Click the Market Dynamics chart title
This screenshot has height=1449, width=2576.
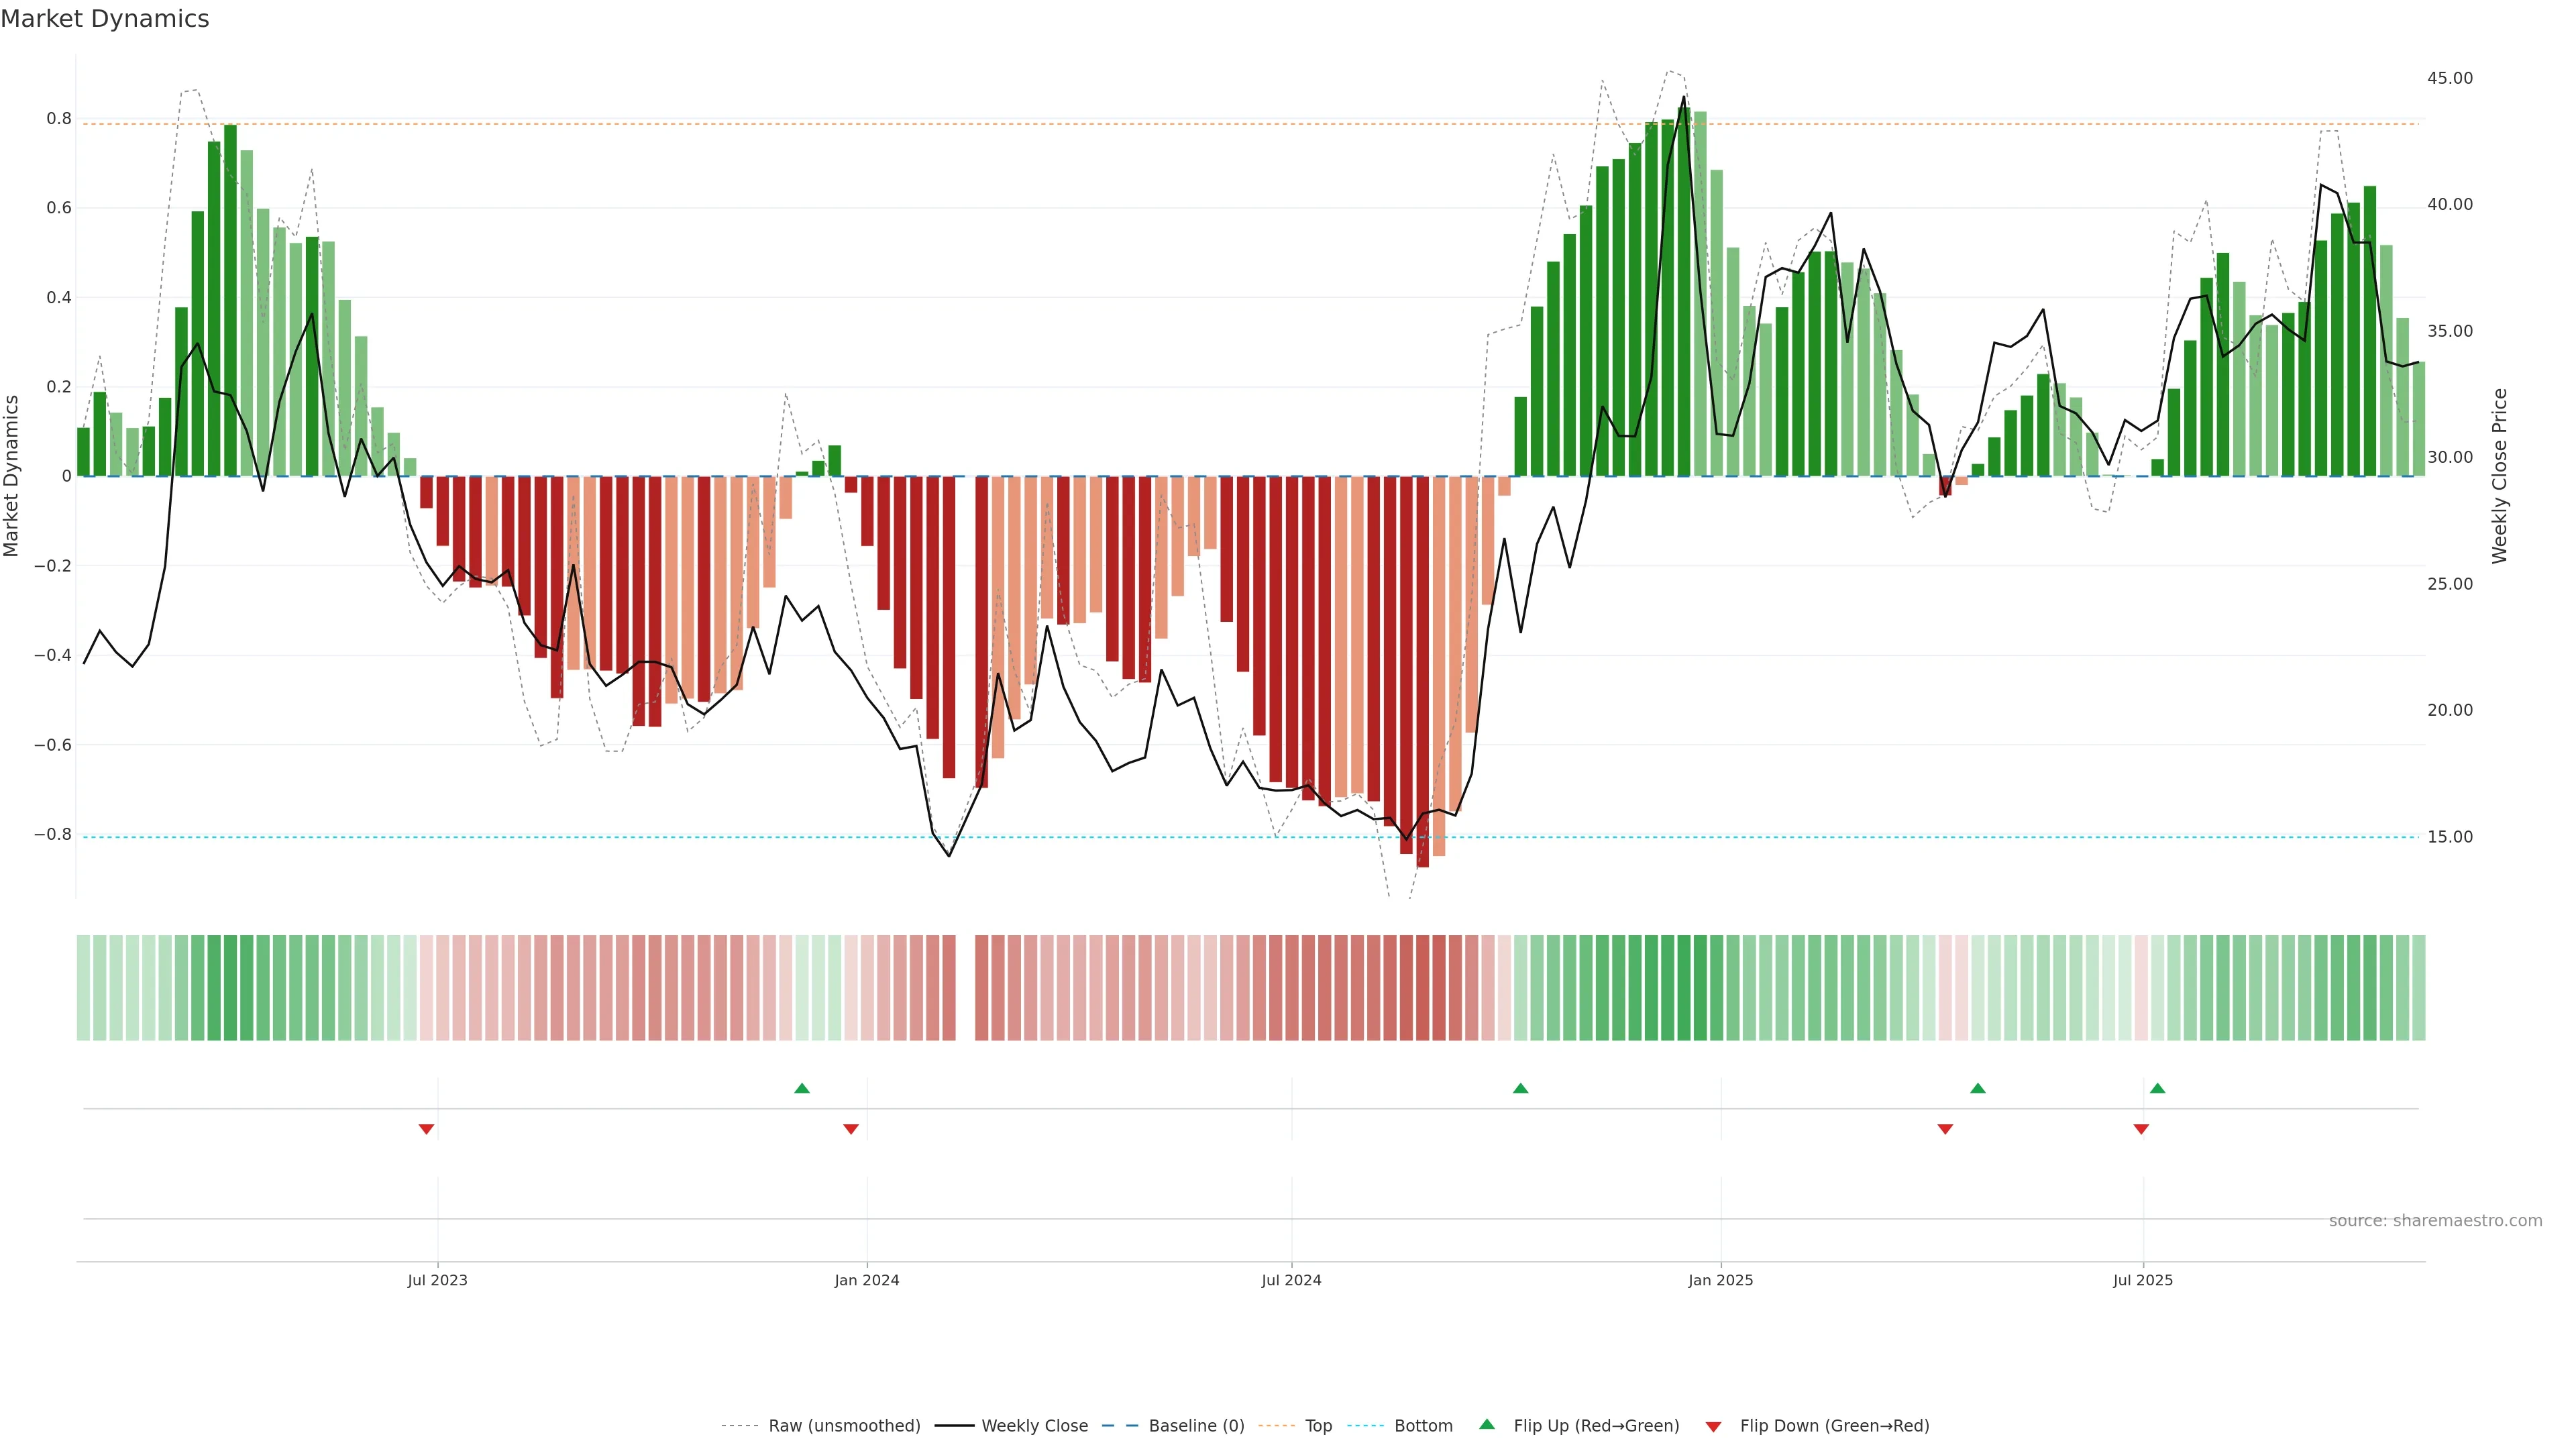coord(105,19)
